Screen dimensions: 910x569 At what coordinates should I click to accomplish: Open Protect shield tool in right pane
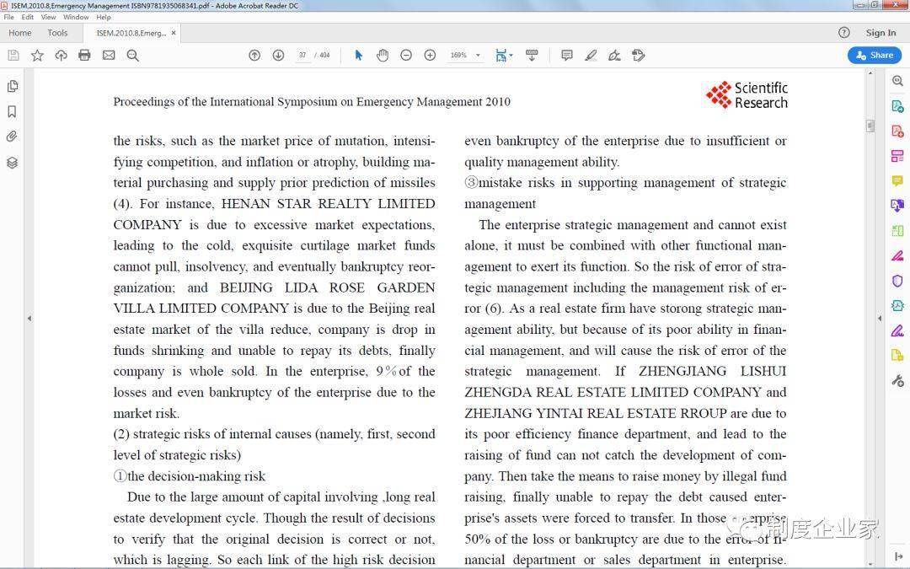coord(897,281)
